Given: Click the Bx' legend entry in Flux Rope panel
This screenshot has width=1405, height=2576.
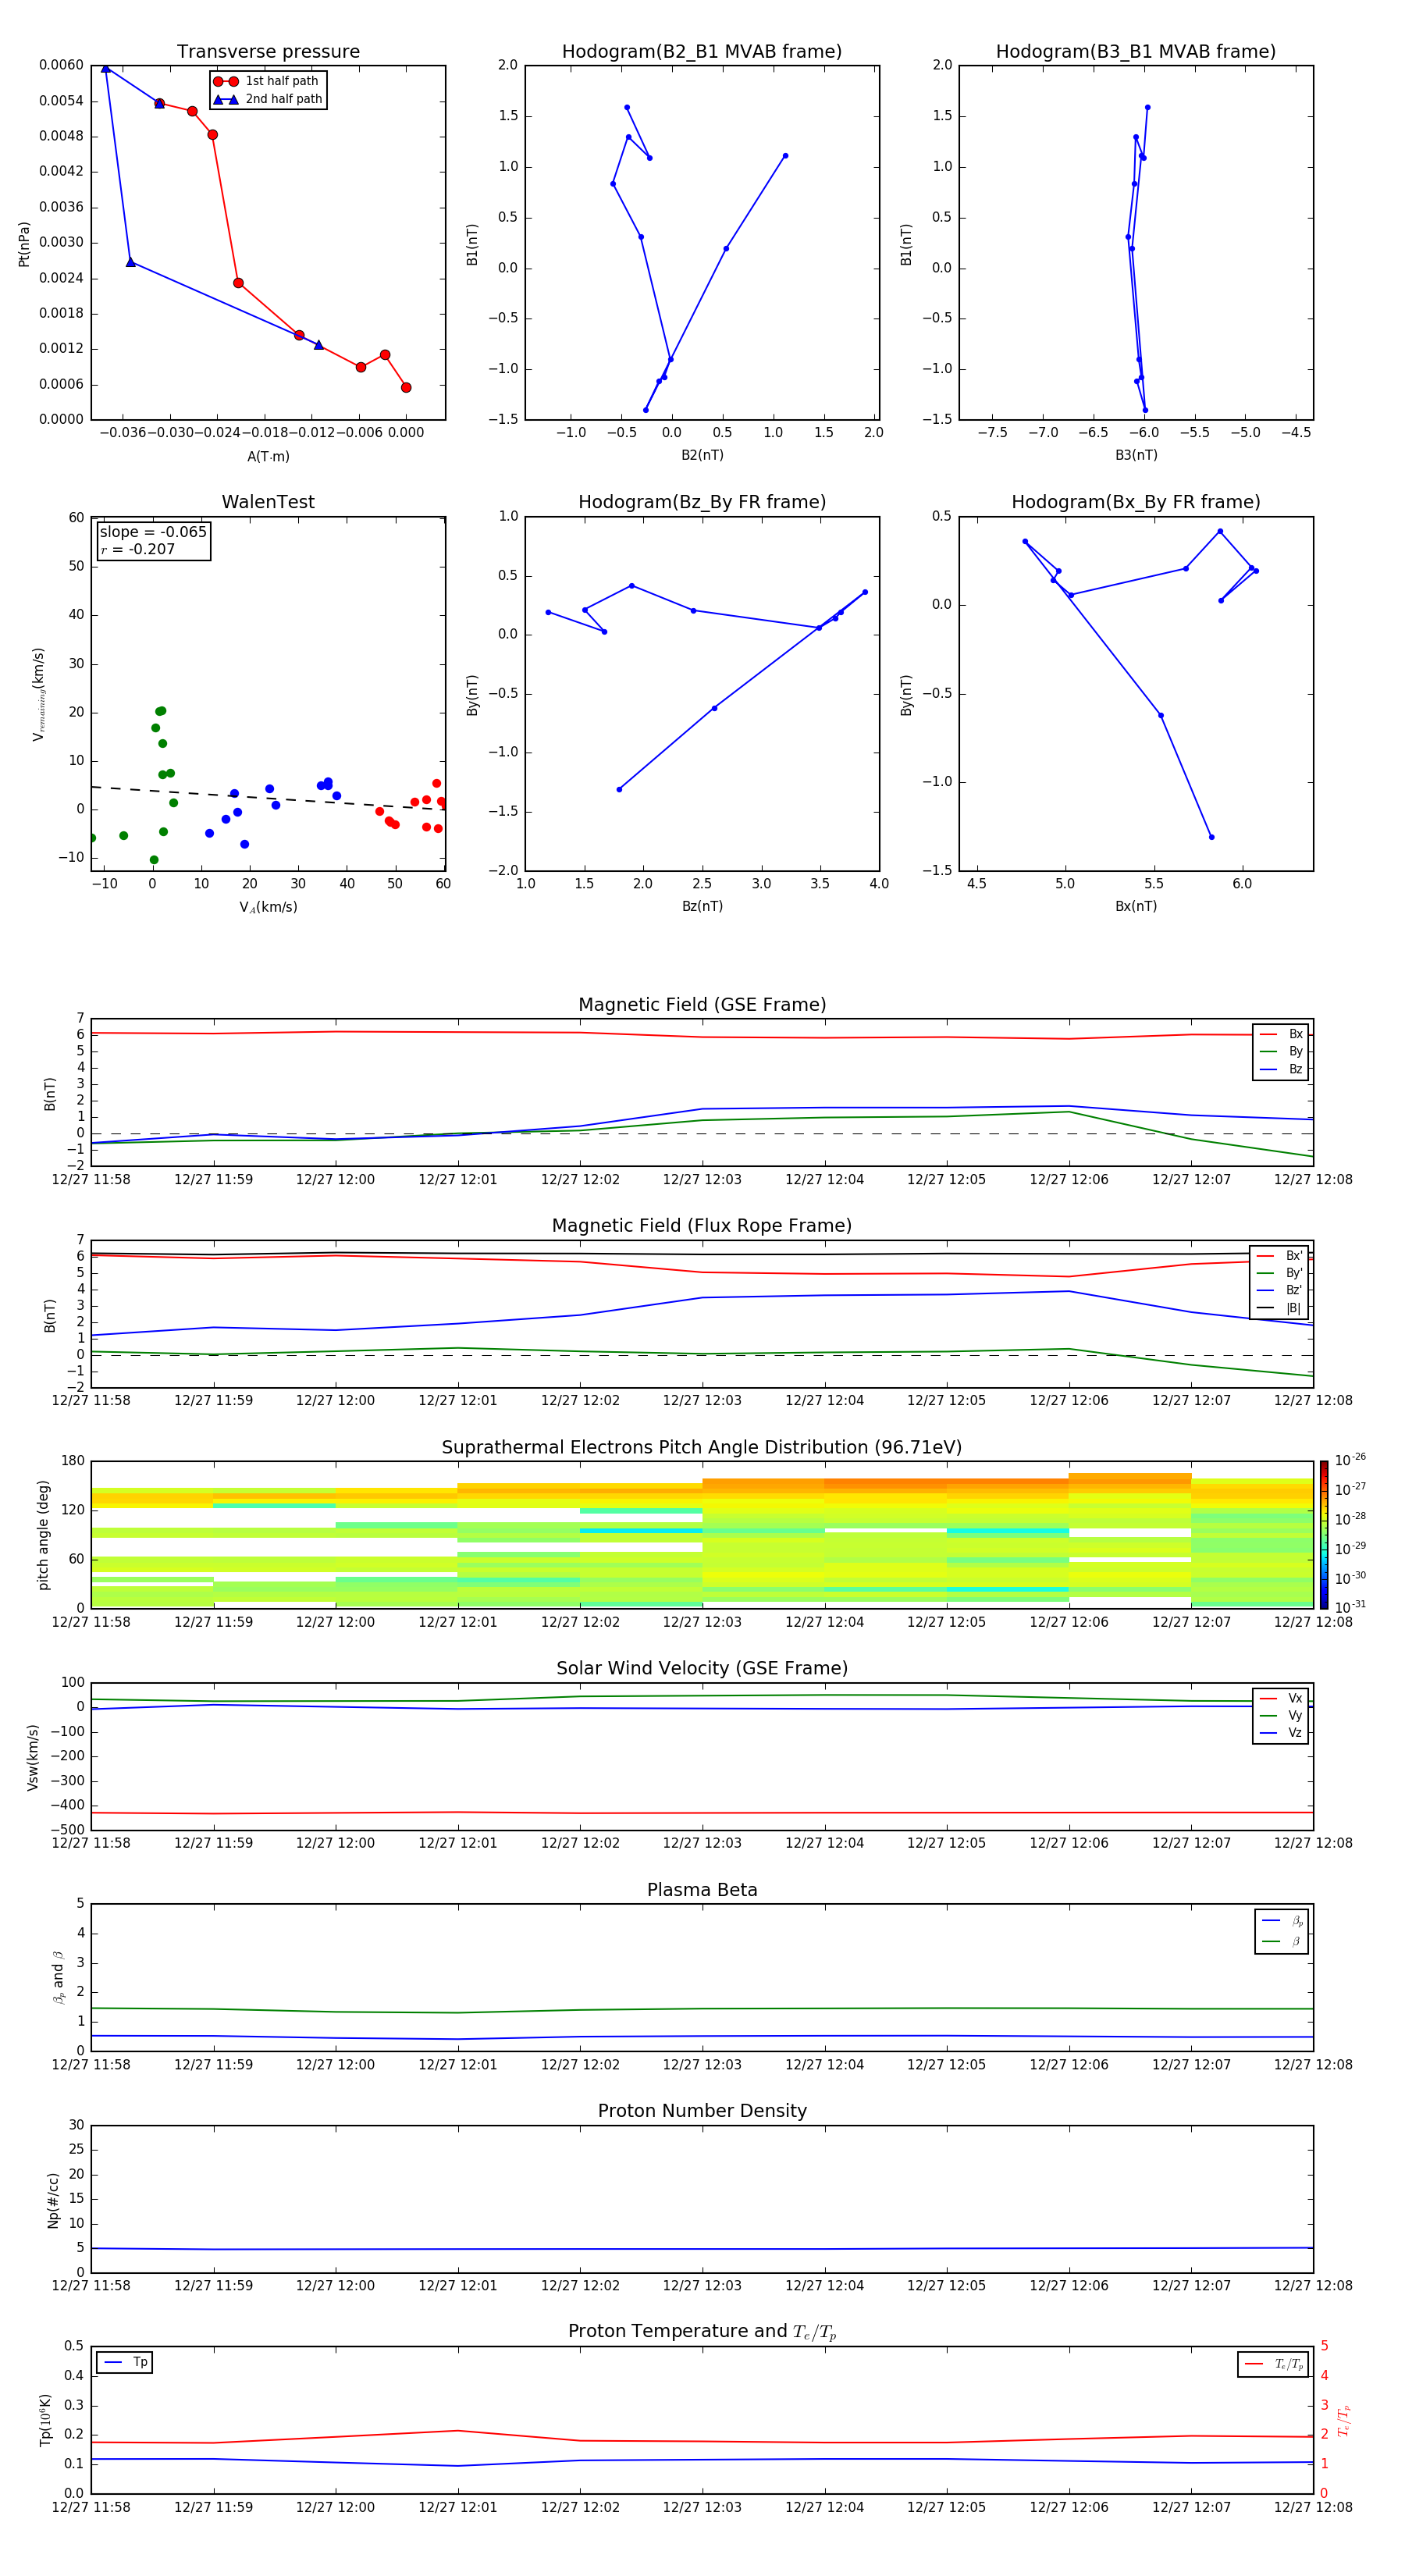Looking at the screenshot, I should [1279, 1256].
